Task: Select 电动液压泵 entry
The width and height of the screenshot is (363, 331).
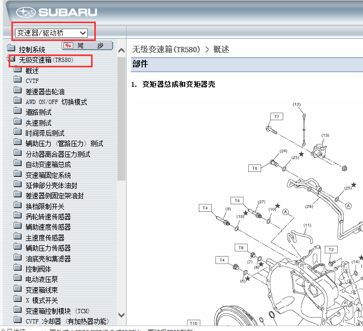Action: [41, 279]
